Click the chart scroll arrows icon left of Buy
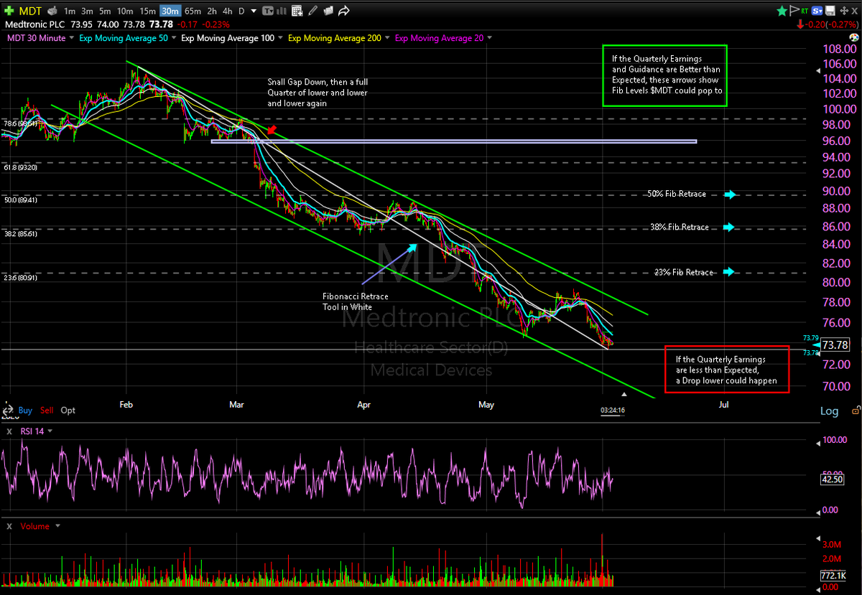The image size is (862, 595). [8, 411]
